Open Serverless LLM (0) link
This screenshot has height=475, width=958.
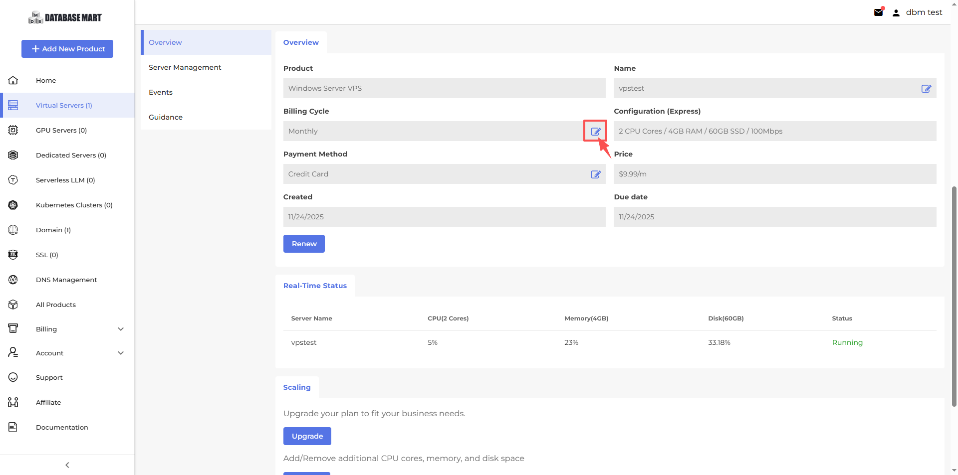(x=65, y=180)
